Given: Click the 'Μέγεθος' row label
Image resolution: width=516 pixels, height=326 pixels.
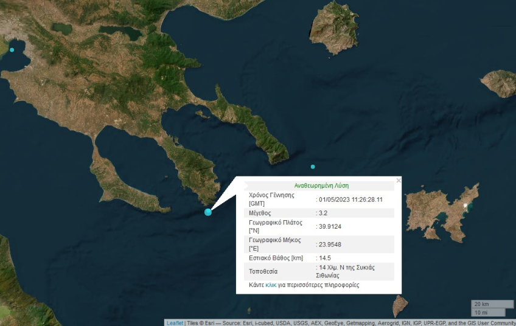Looking at the screenshot, I should click(x=260, y=213).
